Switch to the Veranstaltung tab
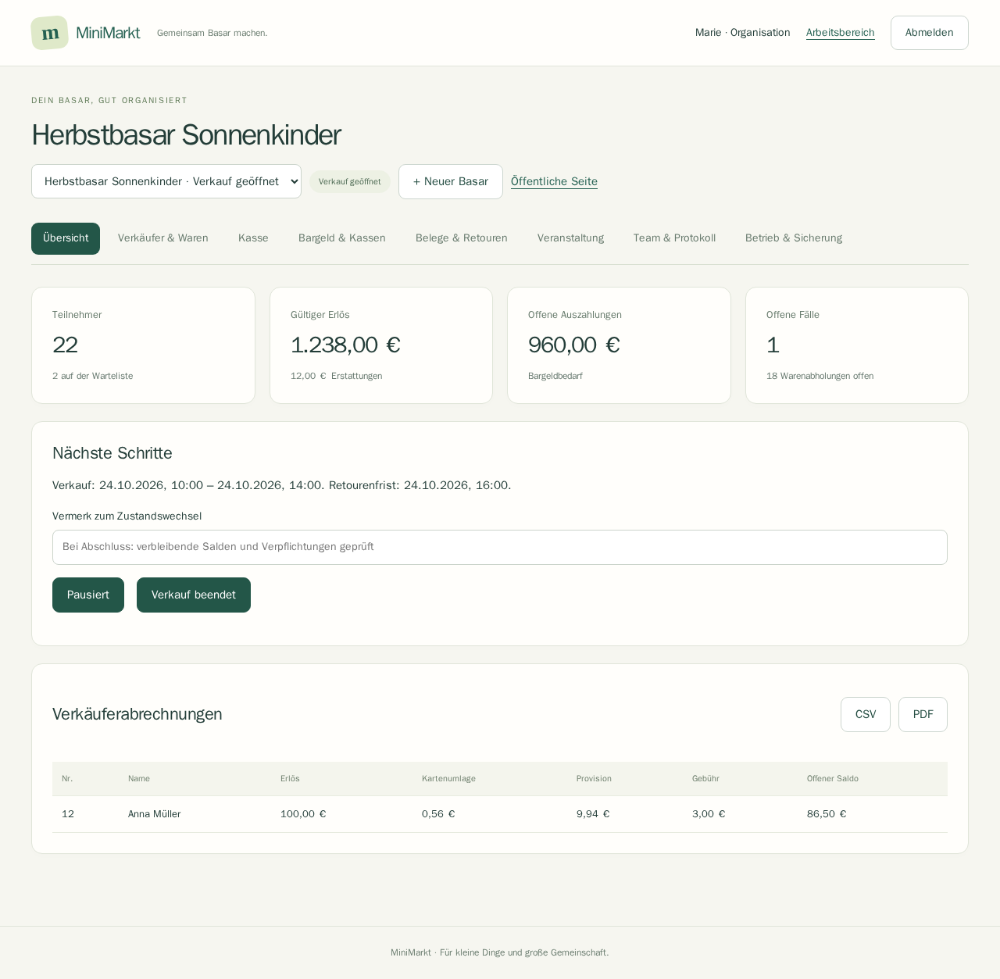This screenshot has width=1000, height=979. 570,238
